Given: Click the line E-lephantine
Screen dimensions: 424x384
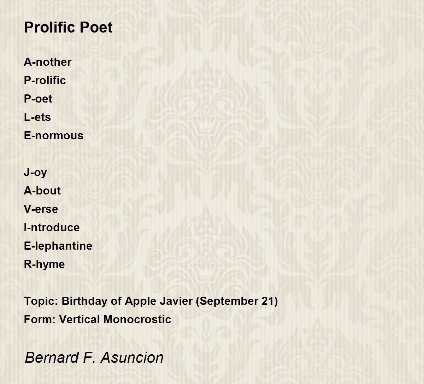Looking at the screenshot, I should click(58, 246).
